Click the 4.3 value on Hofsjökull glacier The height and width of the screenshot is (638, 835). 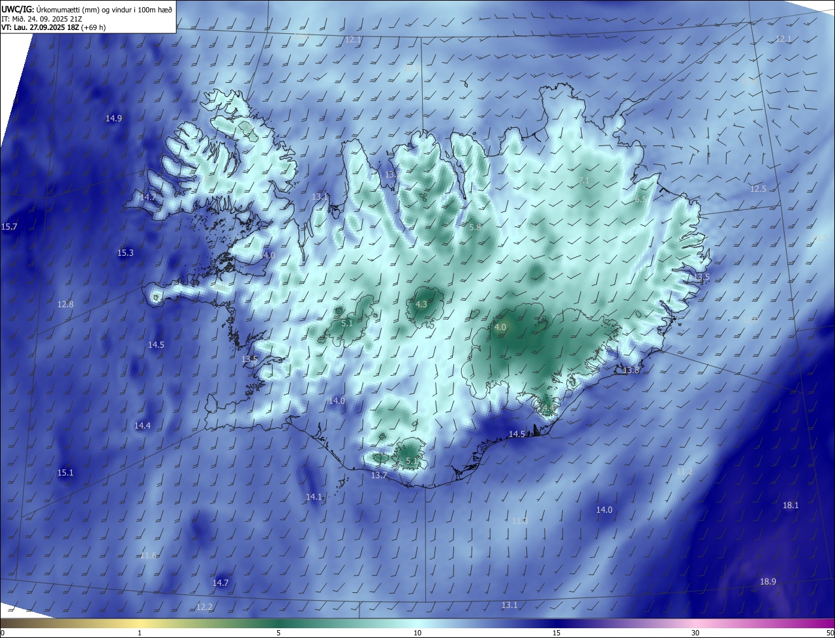[421, 304]
